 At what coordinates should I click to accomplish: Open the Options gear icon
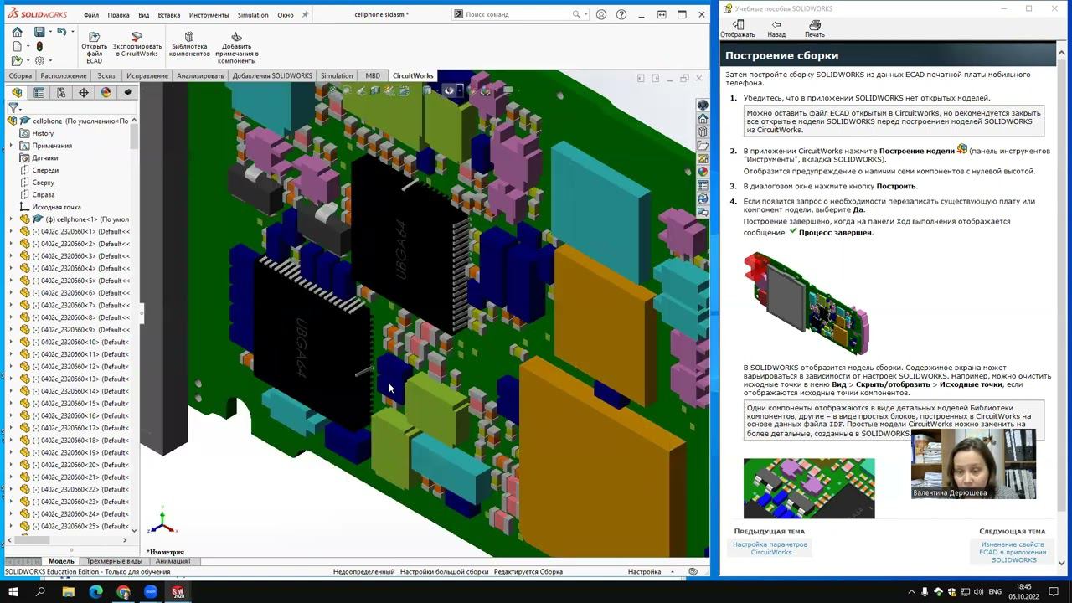(x=39, y=60)
